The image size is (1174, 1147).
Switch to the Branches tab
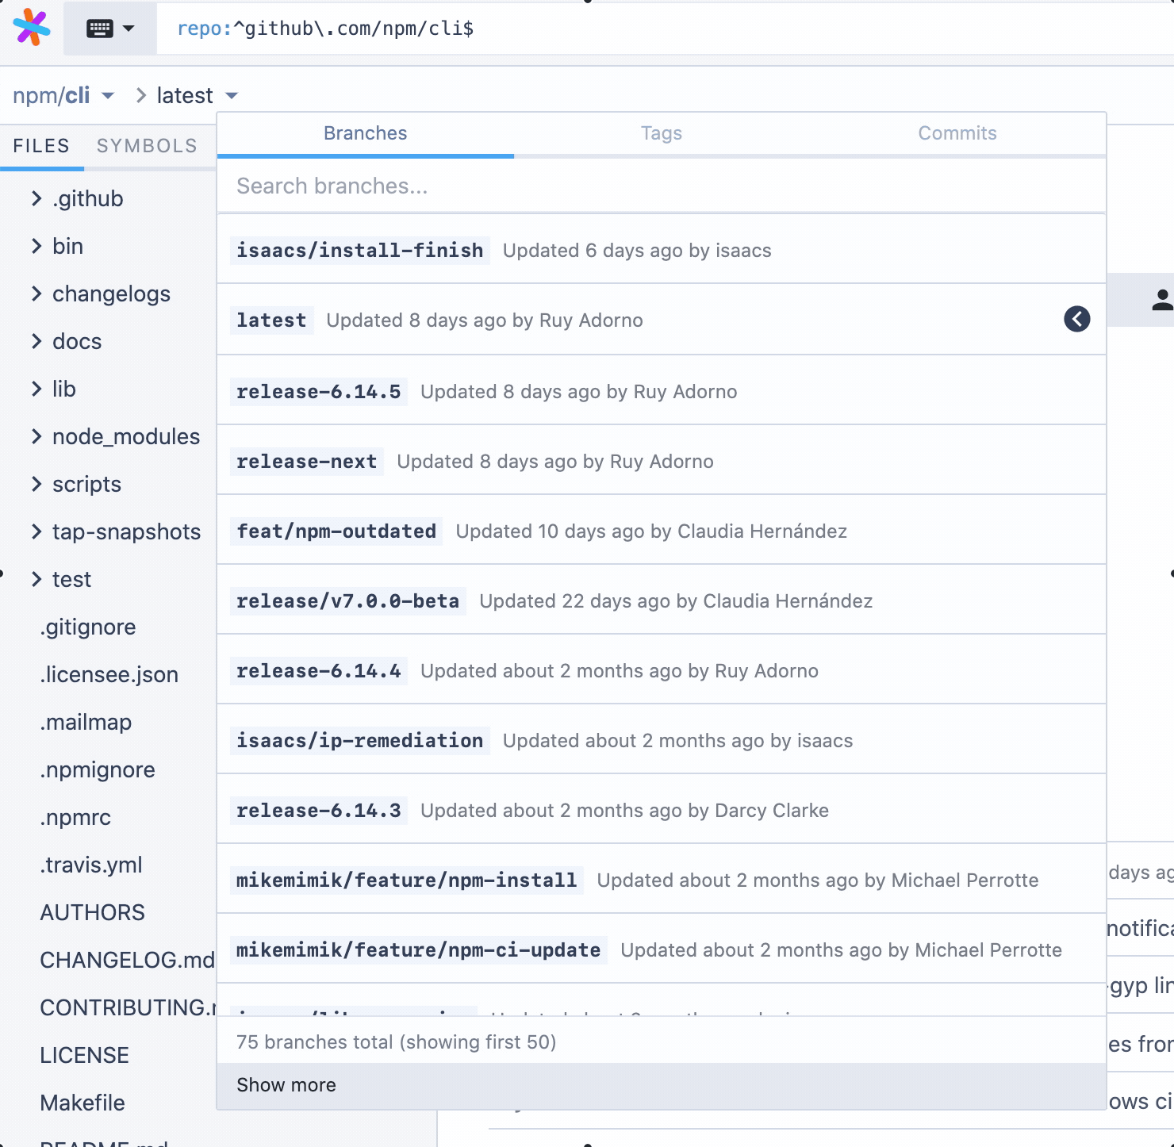coord(365,133)
